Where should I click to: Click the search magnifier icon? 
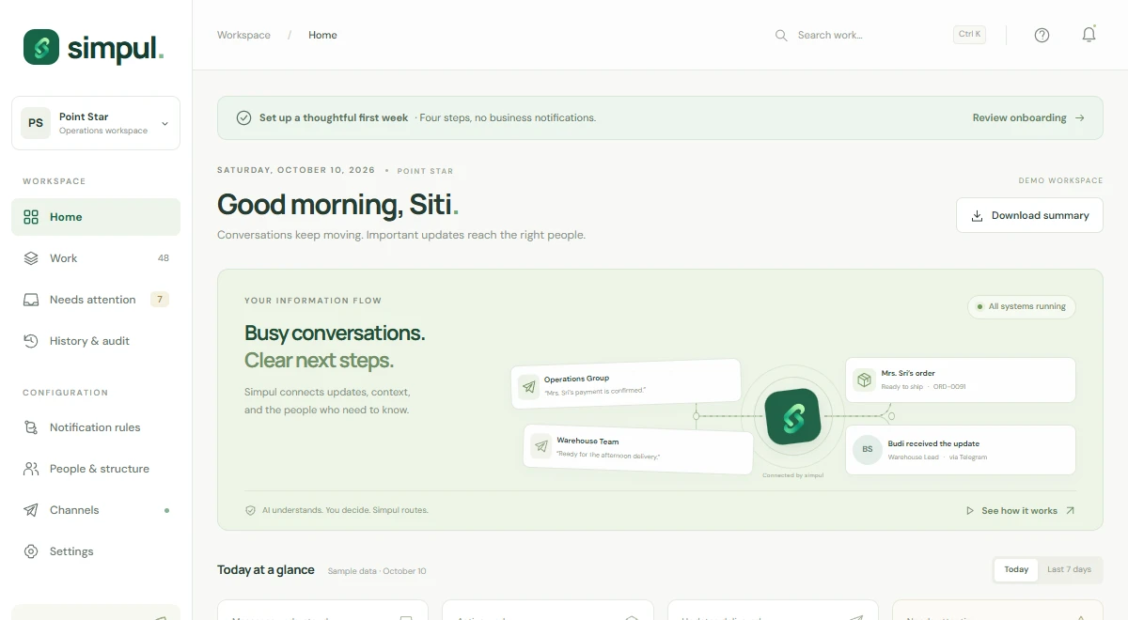click(781, 35)
